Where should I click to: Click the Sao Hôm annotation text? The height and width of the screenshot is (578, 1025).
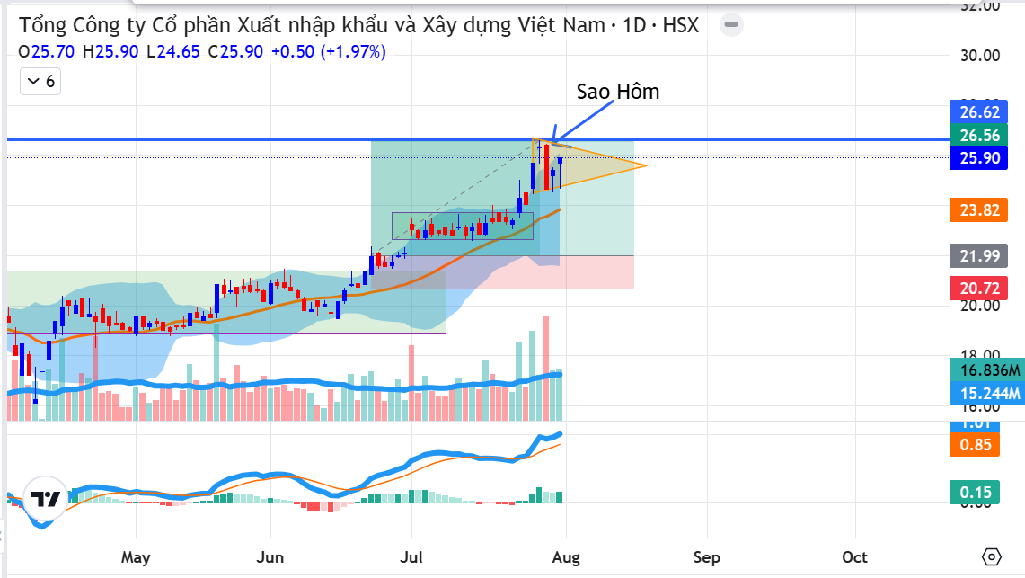tap(618, 93)
